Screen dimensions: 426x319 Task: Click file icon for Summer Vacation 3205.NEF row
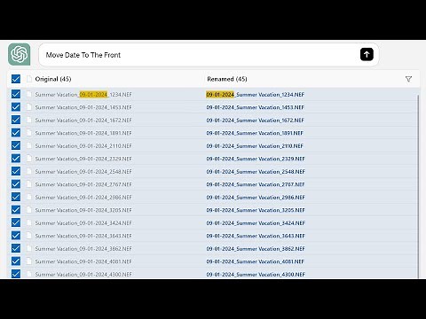coord(29,210)
